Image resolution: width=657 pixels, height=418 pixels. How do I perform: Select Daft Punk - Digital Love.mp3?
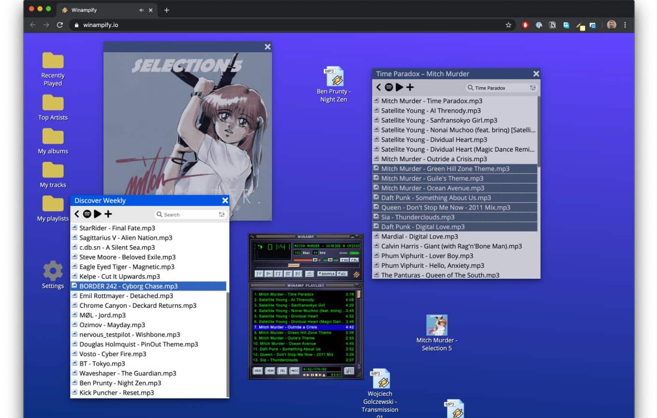coord(455,226)
